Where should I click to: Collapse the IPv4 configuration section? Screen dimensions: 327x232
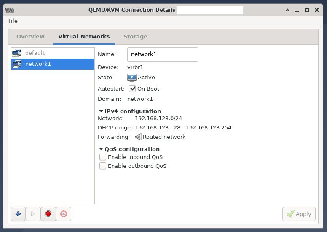point(101,111)
